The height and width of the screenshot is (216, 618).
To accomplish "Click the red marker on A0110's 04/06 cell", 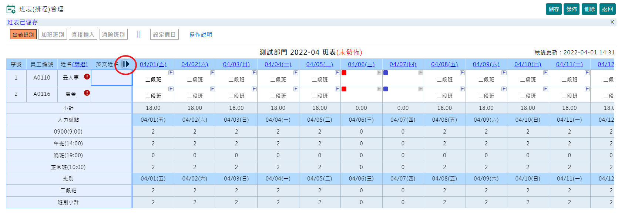I will tap(344, 73).
